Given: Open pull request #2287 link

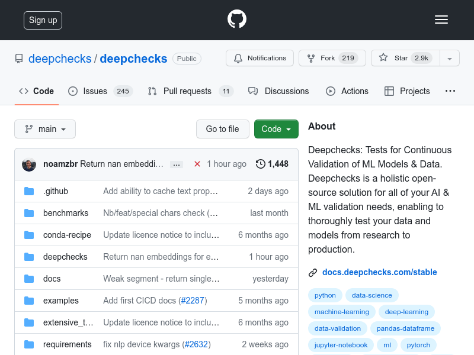Looking at the screenshot, I should (193, 301).
